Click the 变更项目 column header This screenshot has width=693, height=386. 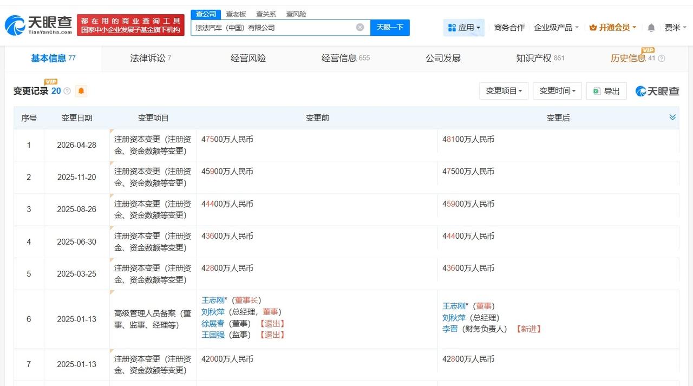coord(153,117)
